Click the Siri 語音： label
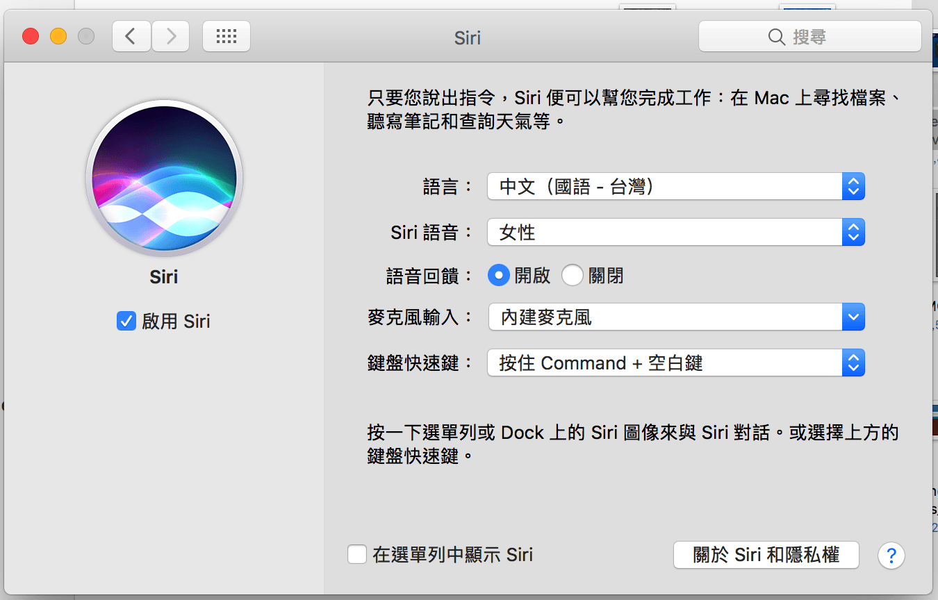The width and height of the screenshot is (938, 600). [432, 233]
